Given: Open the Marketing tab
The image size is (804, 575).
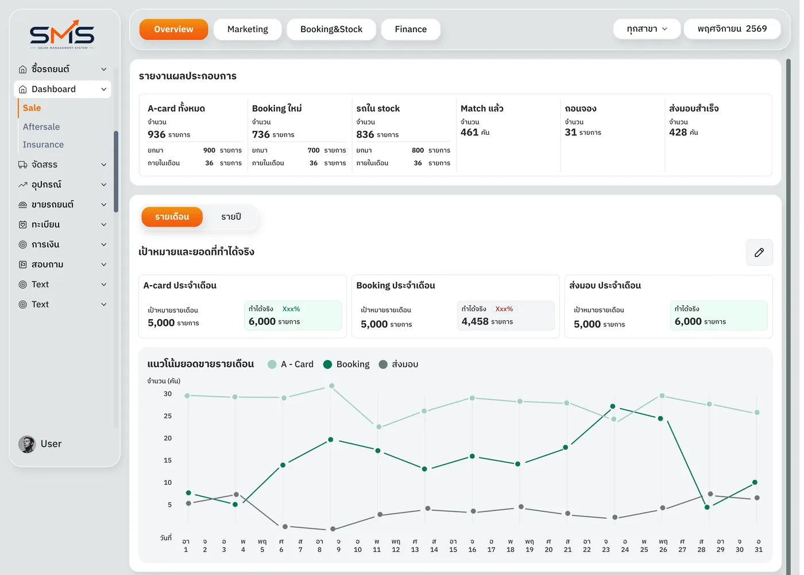Looking at the screenshot, I should click(248, 29).
